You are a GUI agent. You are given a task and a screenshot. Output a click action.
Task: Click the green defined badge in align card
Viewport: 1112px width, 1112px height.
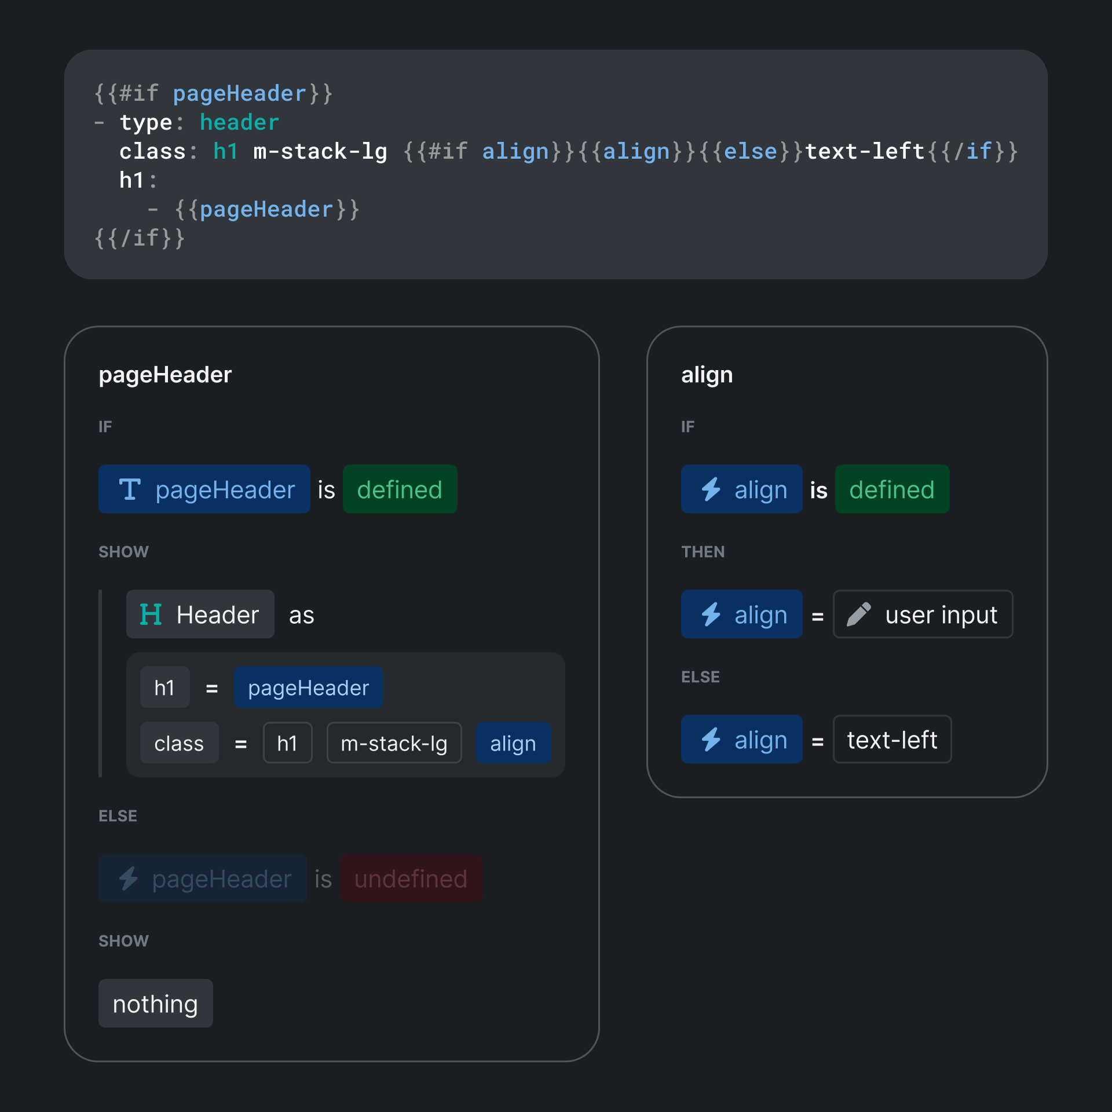pyautogui.click(x=892, y=489)
